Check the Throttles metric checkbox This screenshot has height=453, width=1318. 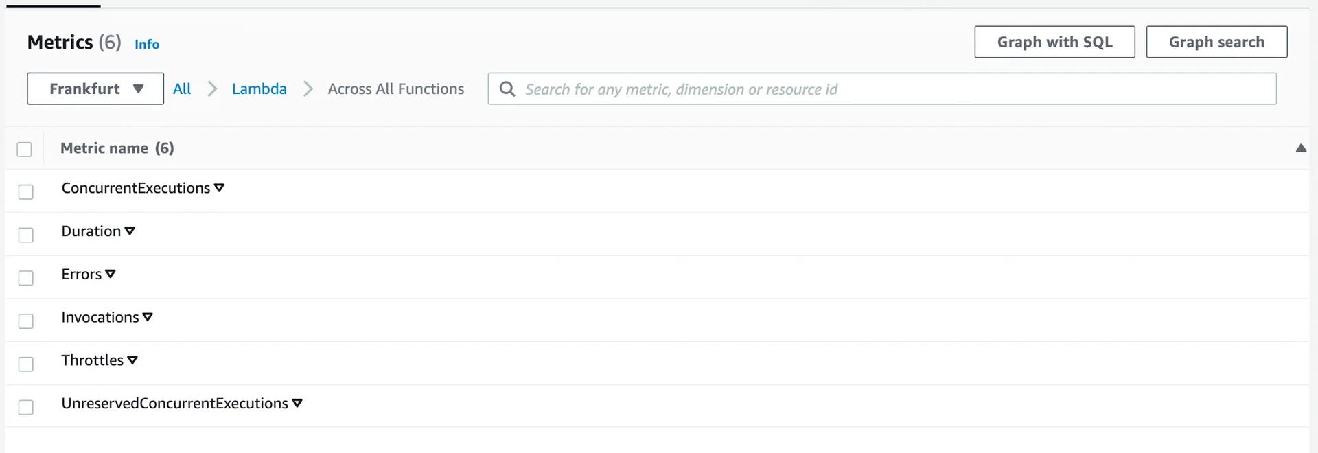[25, 364]
